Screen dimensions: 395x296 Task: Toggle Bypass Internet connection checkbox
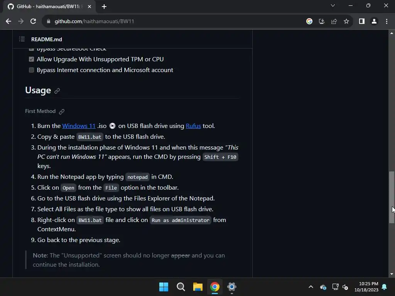tap(32, 70)
